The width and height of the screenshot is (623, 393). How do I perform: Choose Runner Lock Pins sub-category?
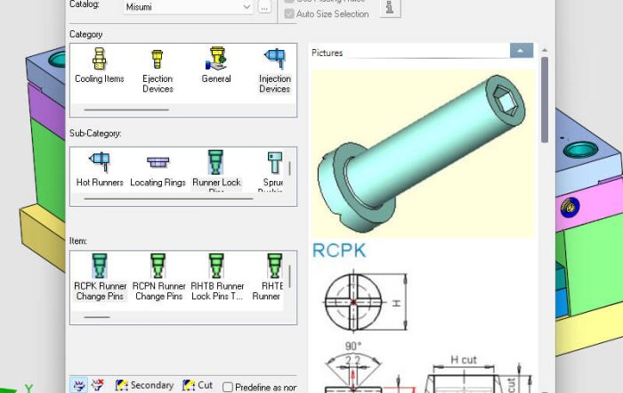point(216,169)
